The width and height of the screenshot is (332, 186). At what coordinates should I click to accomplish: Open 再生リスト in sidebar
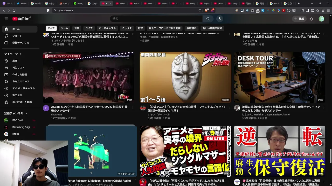pyautogui.click(x=20, y=68)
